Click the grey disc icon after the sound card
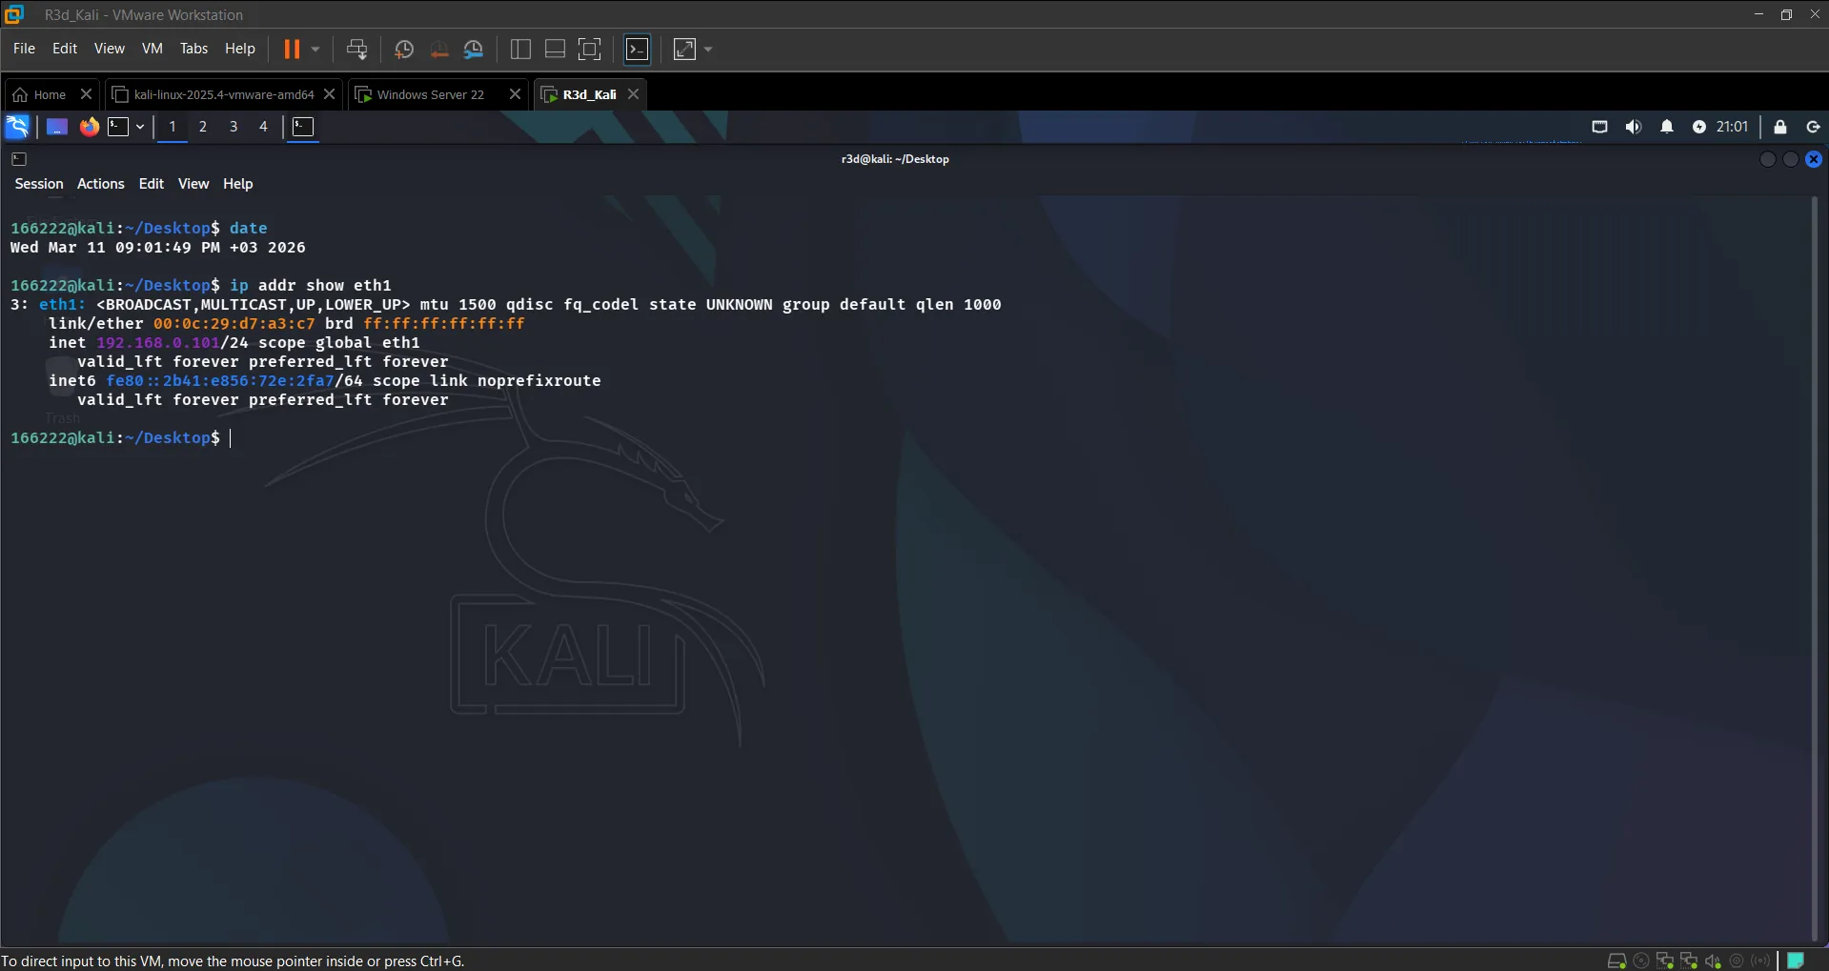The height and width of the screenshot is (971, 1829). [x=1737, y=961]
